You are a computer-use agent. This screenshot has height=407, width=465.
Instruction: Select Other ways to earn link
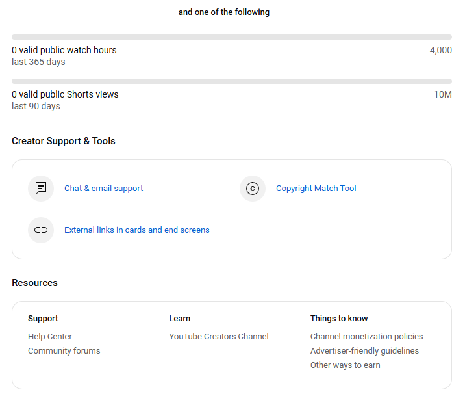(x=345, y=365)
